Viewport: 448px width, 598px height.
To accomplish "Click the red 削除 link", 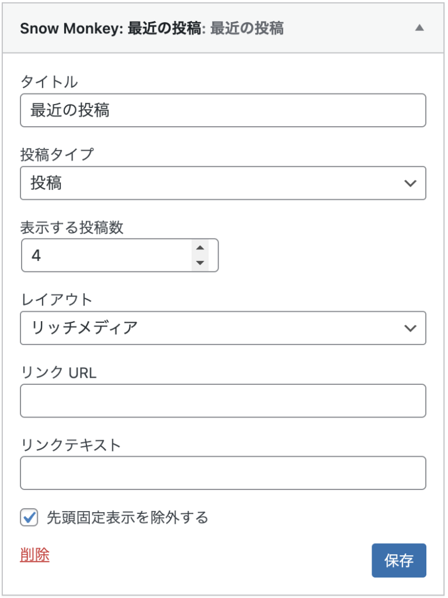I will click(x=34, y=555).
